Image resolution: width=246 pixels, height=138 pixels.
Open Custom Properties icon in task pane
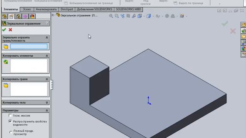coord(243,54)
